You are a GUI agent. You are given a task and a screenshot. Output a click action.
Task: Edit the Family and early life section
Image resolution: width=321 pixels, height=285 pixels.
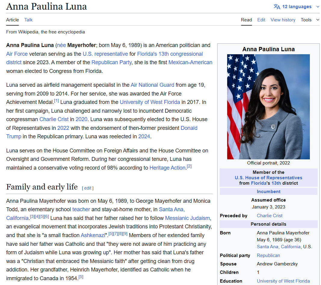pos(88,188)
